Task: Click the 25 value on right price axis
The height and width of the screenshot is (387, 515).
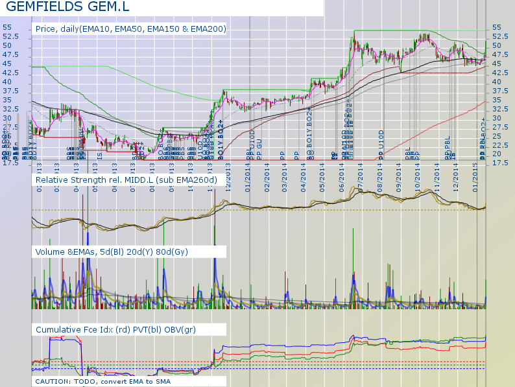Action: [x=497, y=136]
